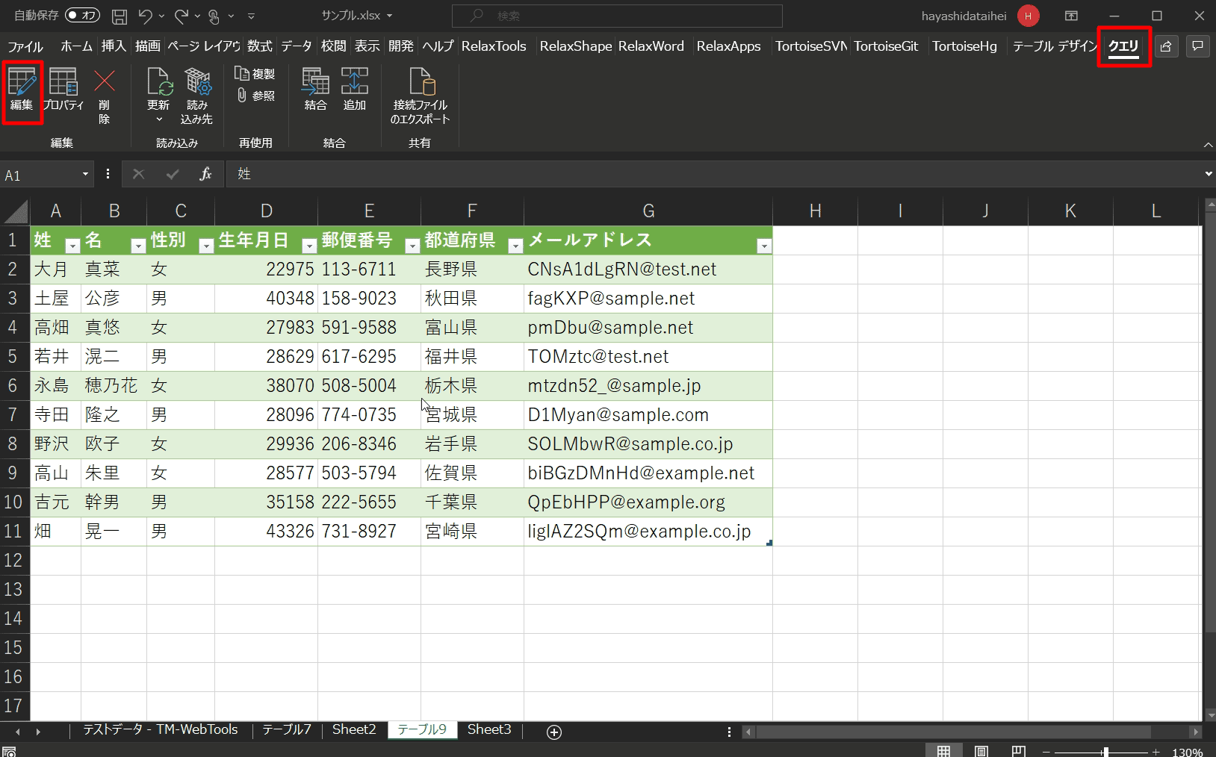1216x757 pixels.
Task: Switch to Normal view in status bar
Action: pos(944,751)
